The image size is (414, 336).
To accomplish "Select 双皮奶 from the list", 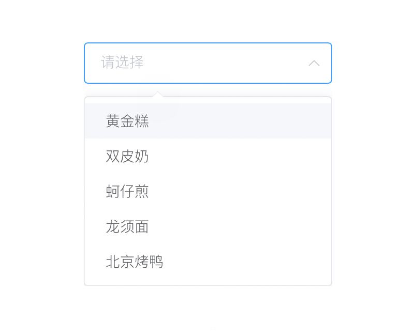I will tap(127, 156).
